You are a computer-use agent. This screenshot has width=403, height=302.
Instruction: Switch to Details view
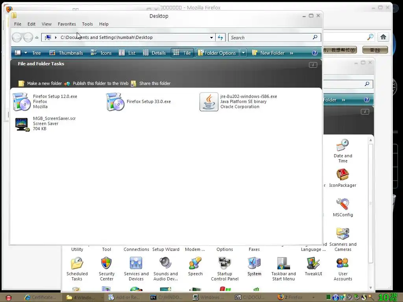coord(154,53)
